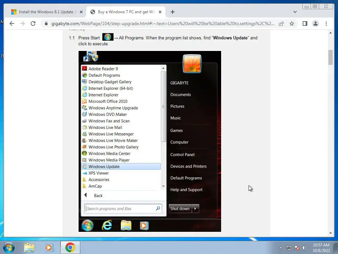Open the network status tray icon
The height and width of the screenshot is (254, 338).
click(288, 248)
